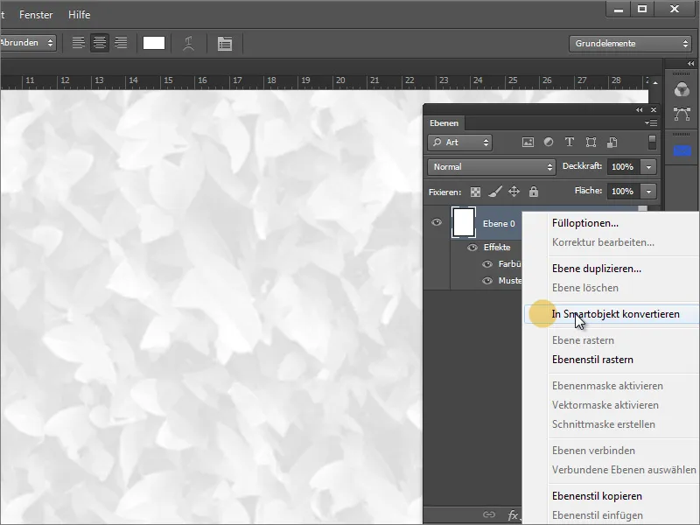Select the Ebene 0 layer name
This screenshot has width=700, height=525.
(x=499, y=224)
